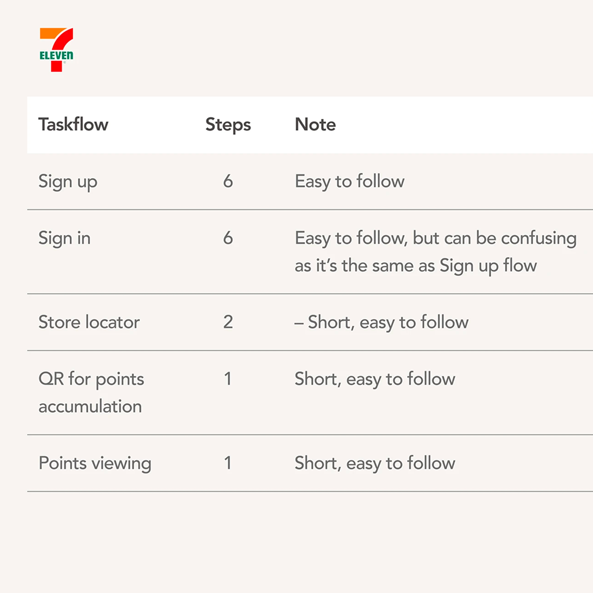Click the step count for Sign up
The image size is (593, 593).
pos(228,181)
